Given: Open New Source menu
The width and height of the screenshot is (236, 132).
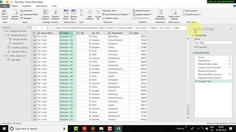Looking at the screenshot, I should (190, 11).
